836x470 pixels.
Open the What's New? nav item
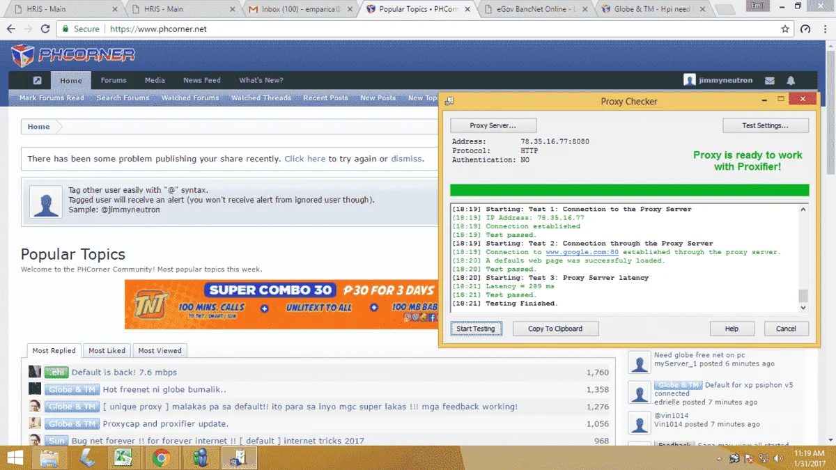[x=261, y=80]
